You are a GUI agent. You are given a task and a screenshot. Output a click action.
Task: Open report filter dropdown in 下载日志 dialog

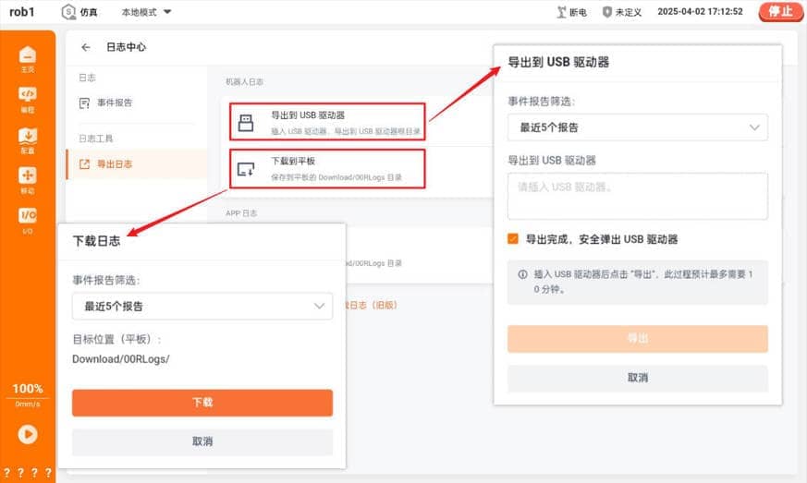202,306
